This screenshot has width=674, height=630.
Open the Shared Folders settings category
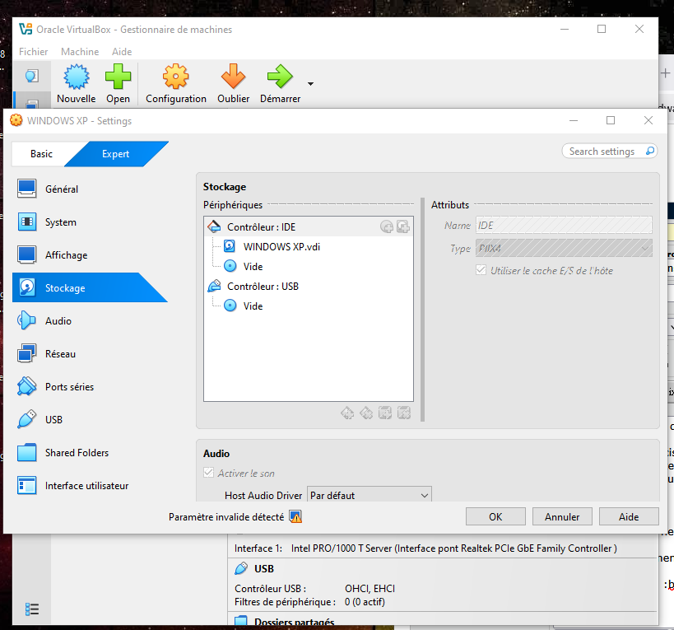(77, 453)
